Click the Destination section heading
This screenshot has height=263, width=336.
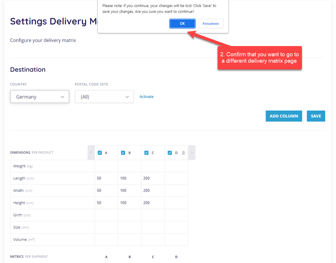28,69
